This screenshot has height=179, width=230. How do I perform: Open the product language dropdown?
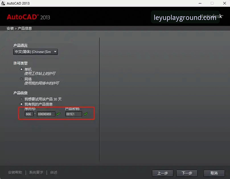tap(35, 52)
